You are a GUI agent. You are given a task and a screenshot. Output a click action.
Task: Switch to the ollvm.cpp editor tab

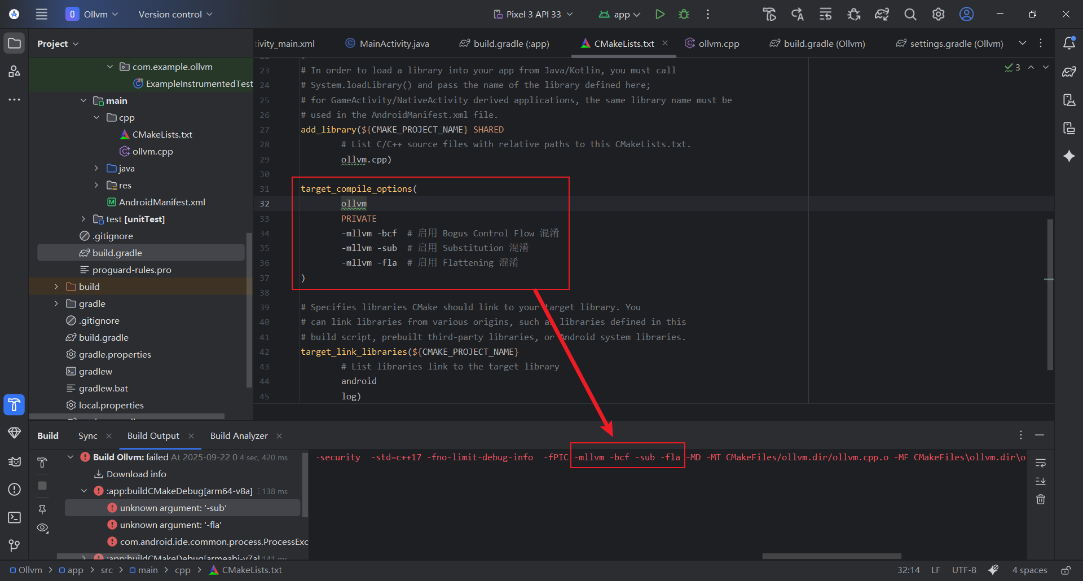(718, 43)
